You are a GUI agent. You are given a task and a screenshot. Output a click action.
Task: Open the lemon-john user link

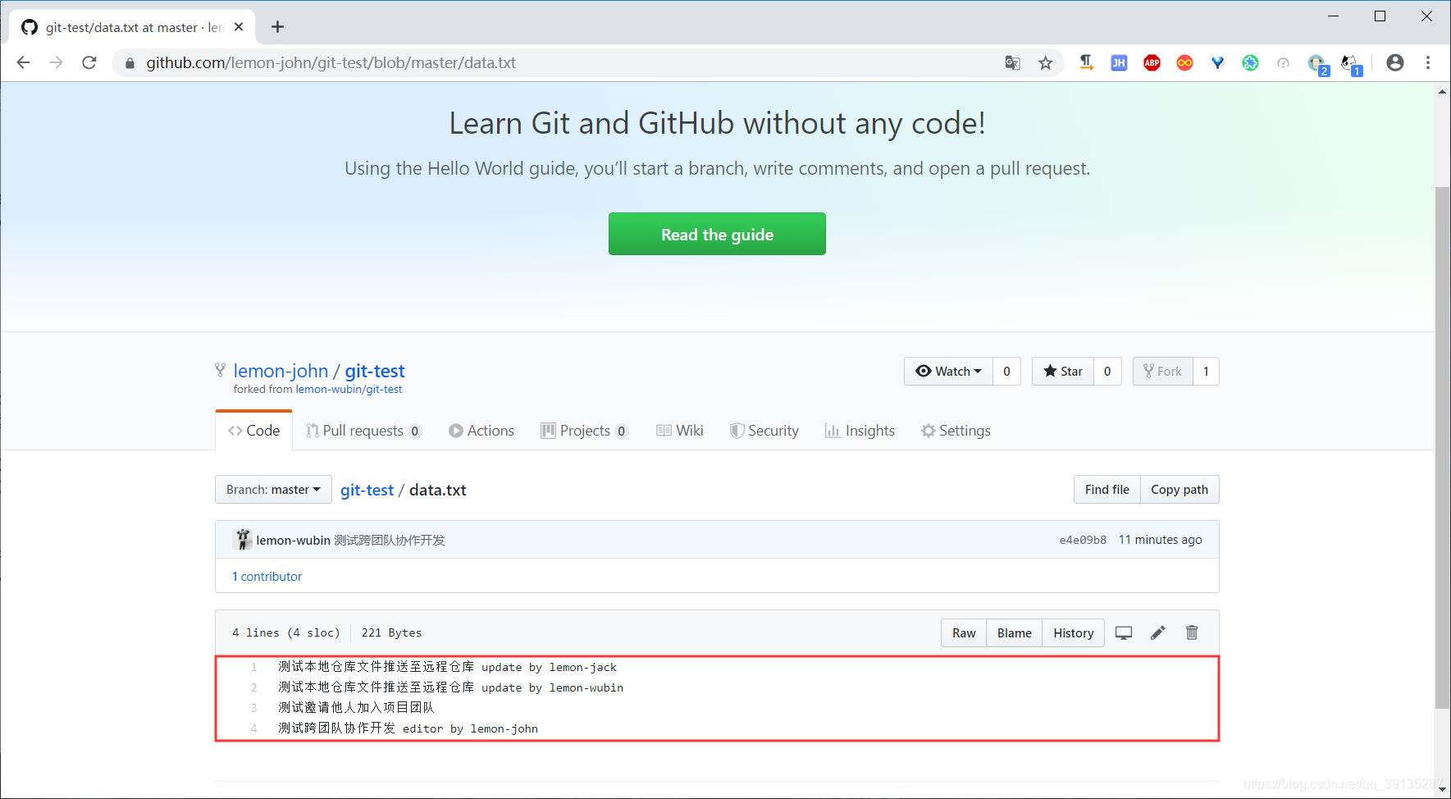tap(281, 371)
